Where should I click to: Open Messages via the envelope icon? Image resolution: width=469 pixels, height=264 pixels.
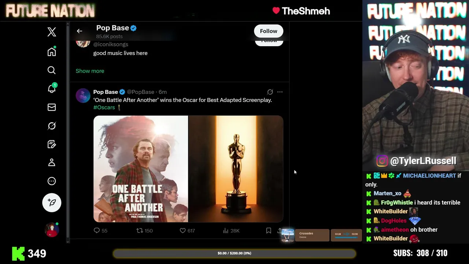tap(52, 107)
